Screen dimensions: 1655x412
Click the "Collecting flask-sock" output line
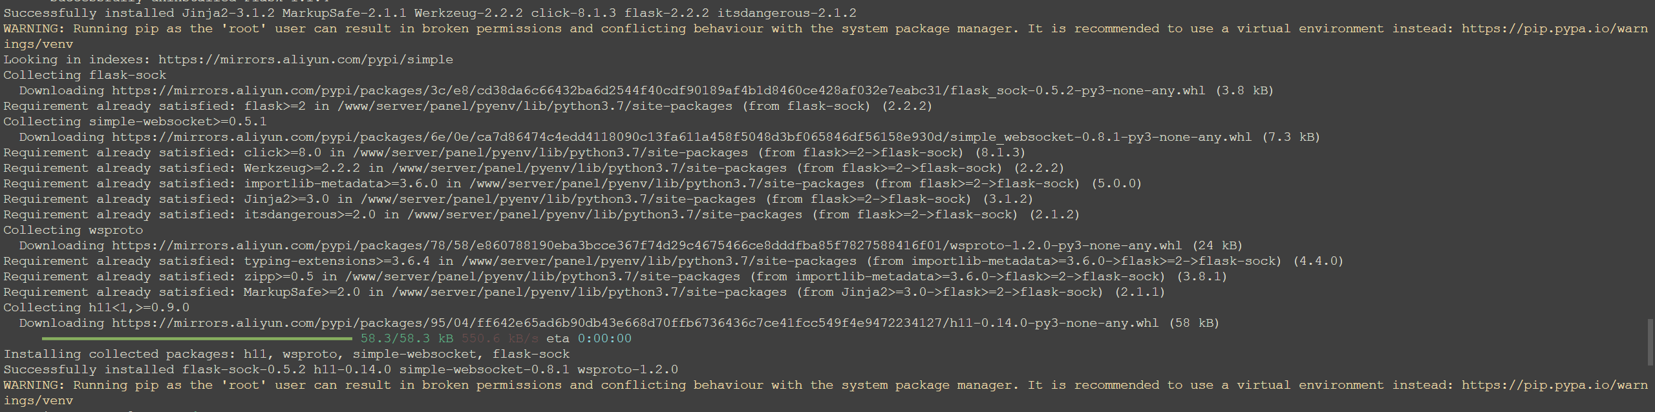[85, 75]
